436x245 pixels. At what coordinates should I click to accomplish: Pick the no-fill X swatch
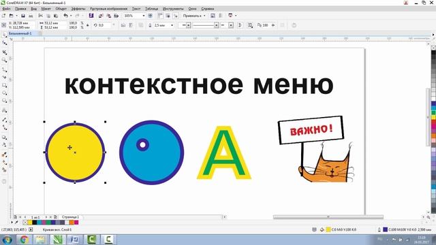coord(25,223)
